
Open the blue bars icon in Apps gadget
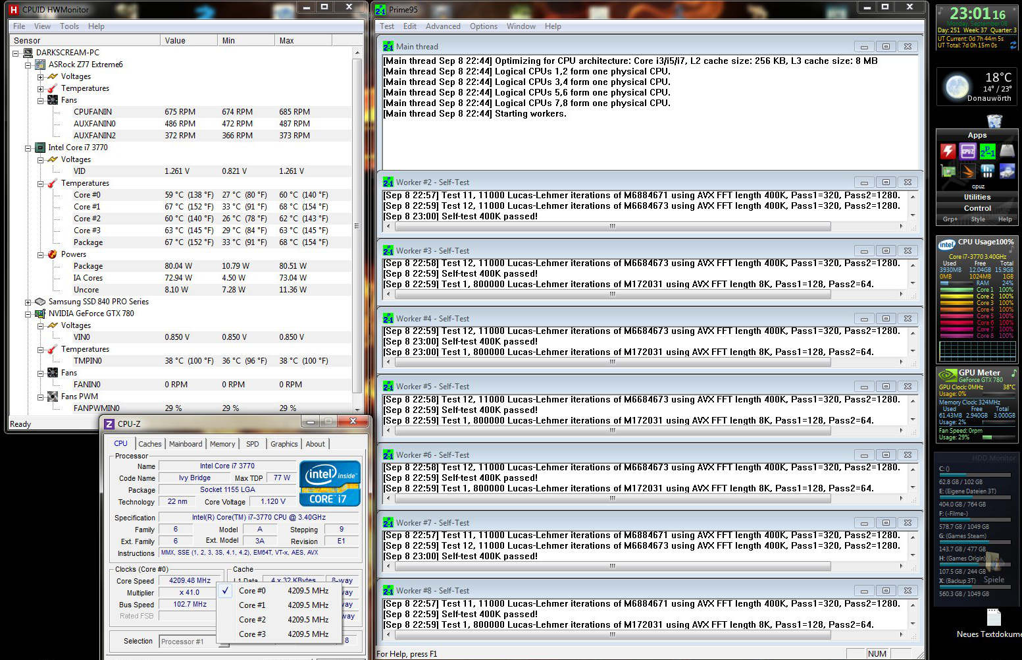click(987, 171)
